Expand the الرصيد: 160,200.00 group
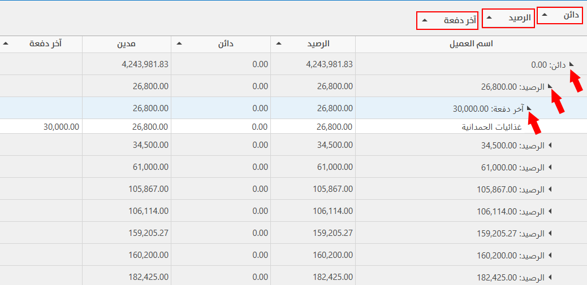The image size is (587, 285). [x=550, y=255]
